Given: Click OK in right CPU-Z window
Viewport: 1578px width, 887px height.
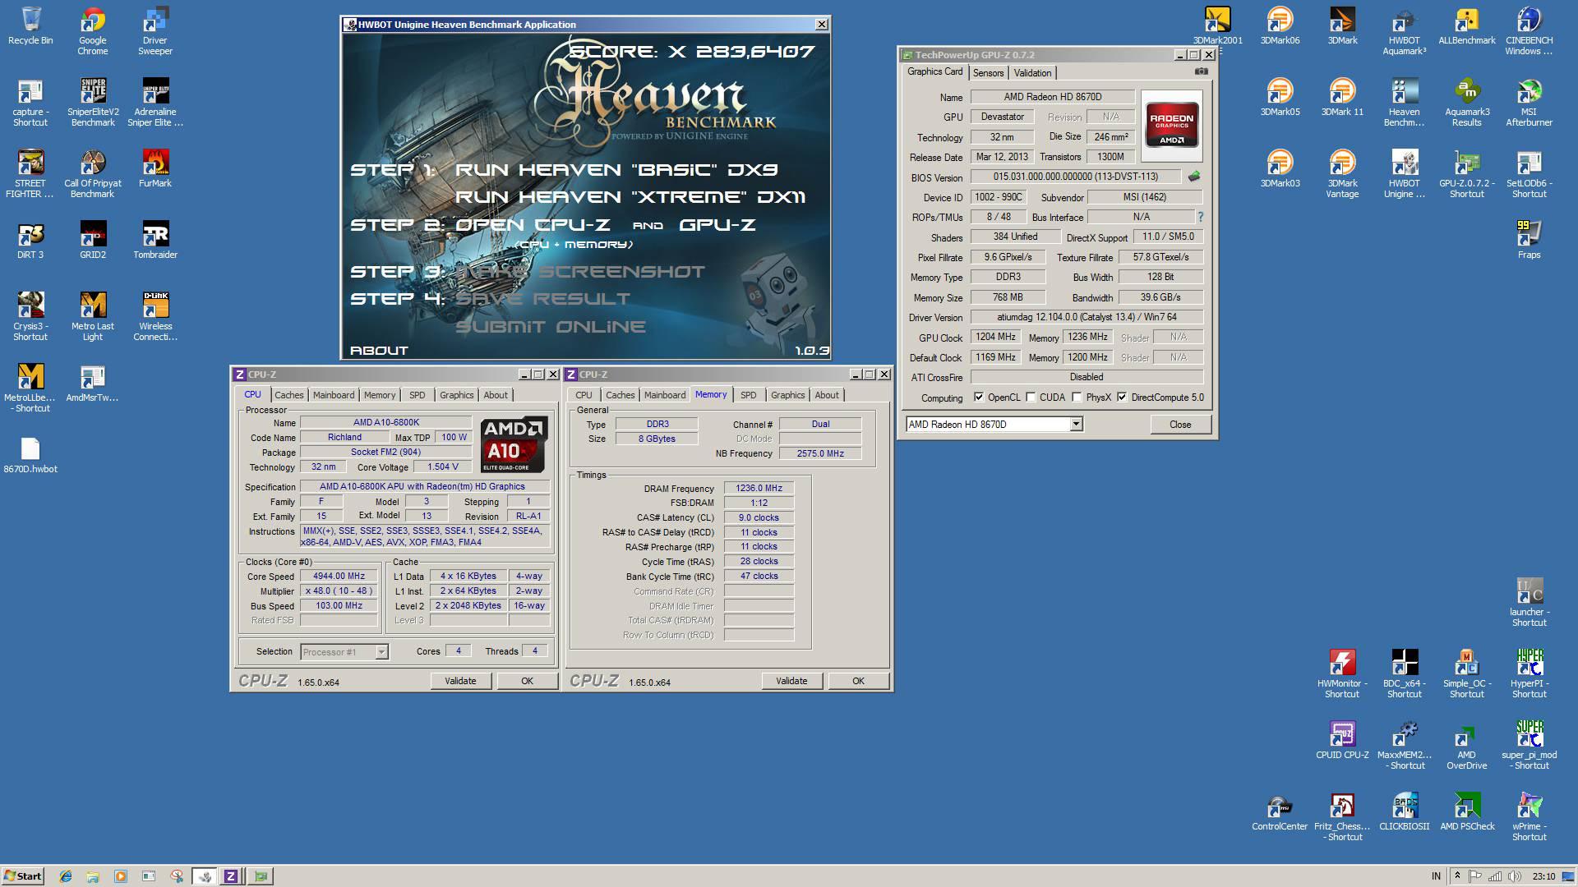Looking at the screenshot, I should (x=858, y=681).
